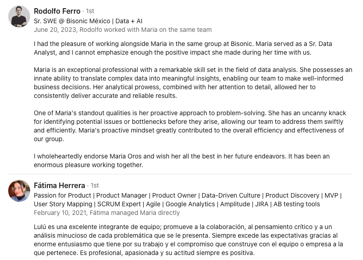Click Rodolfo Ferro's profile photo
The image size is (363, 260).
pos(19,16)
